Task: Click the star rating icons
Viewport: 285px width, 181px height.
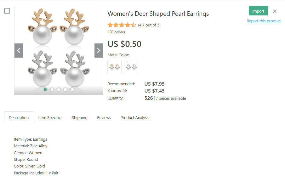Action: tap(122, 25)
